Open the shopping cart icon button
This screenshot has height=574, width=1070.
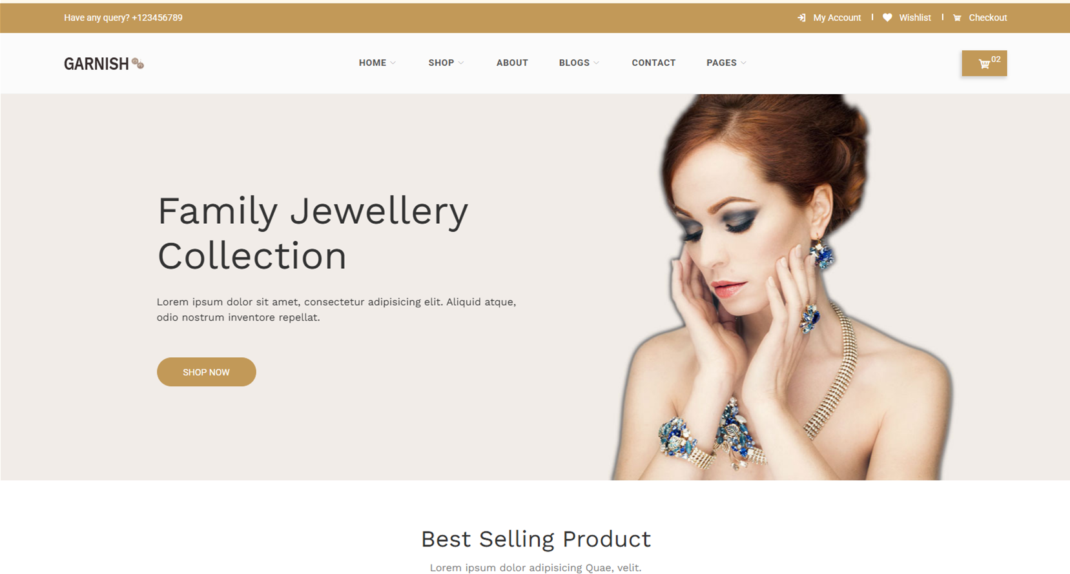(x=984, y=63)
